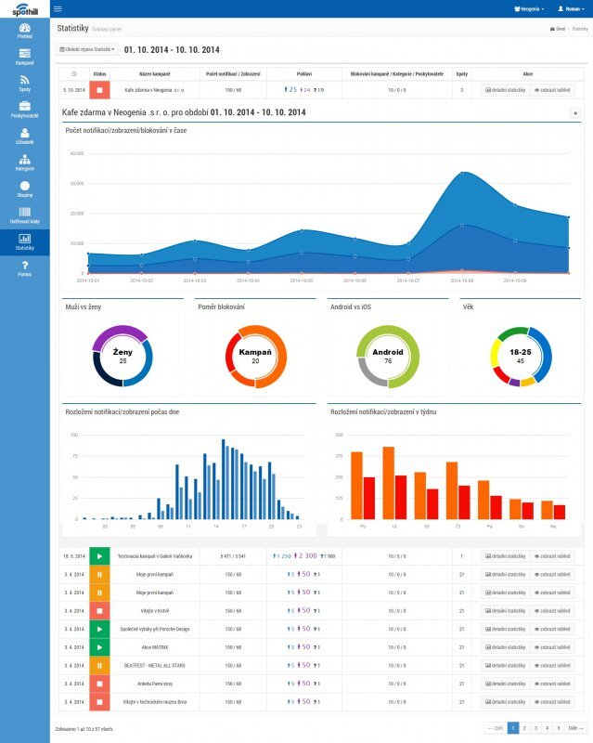This screenshot has height=743, width=593.
Task: Open Pomoc question mark icon
Action: point(24,267)
